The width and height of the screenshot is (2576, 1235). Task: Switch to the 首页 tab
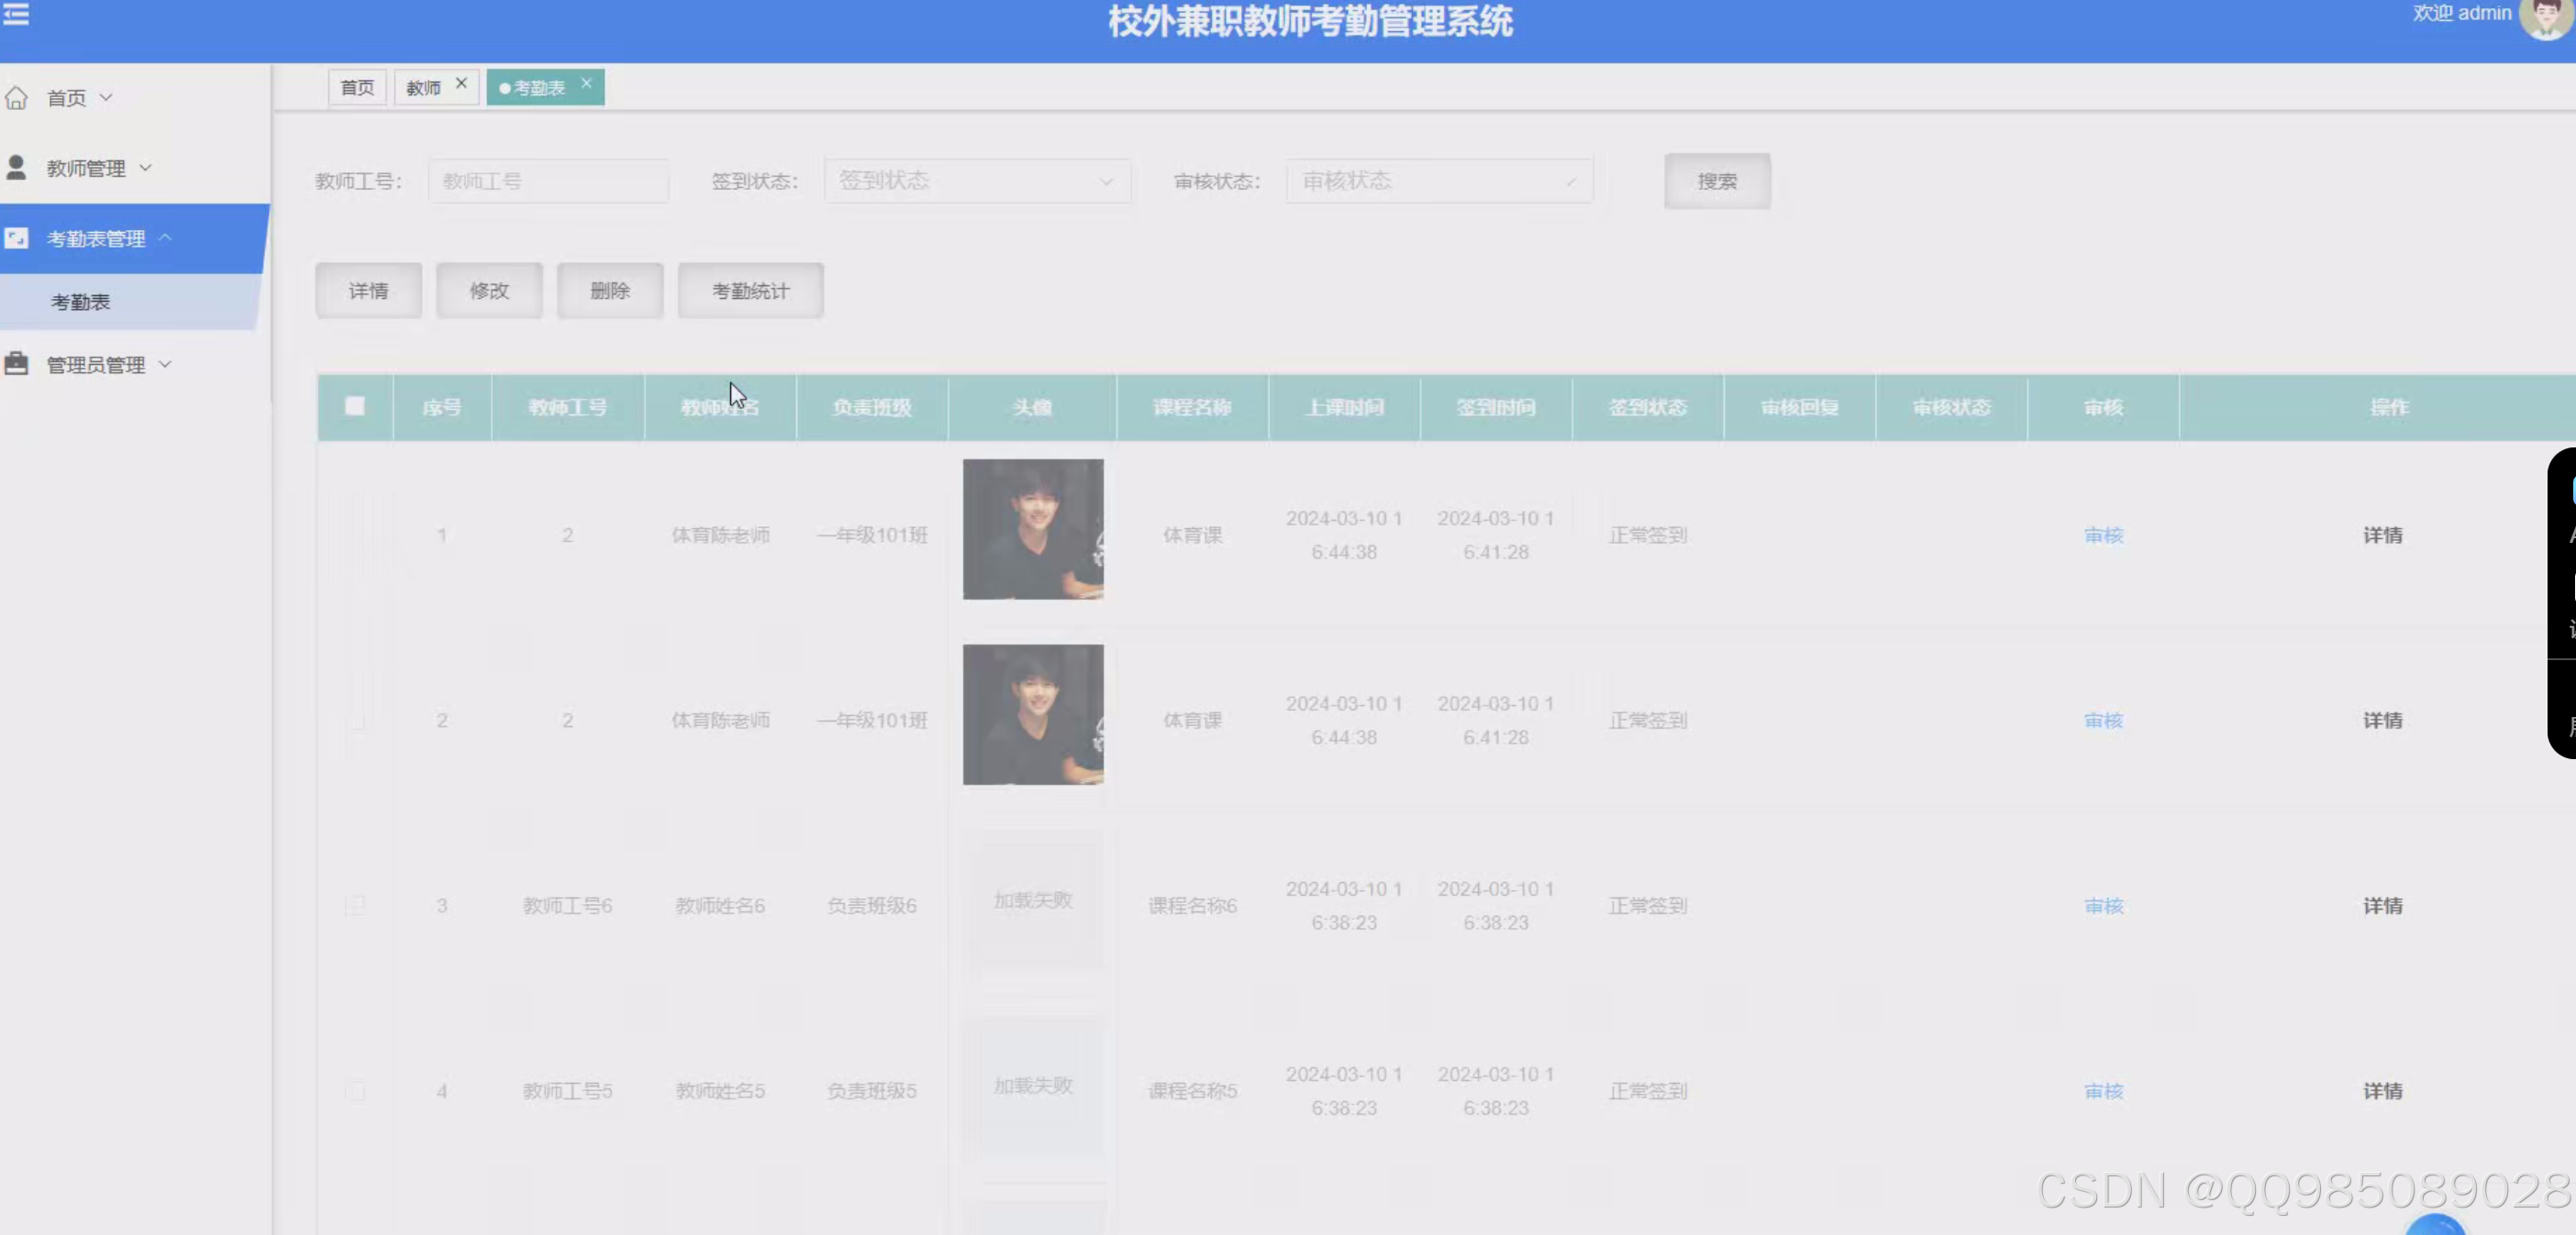(x=356, y=87)
